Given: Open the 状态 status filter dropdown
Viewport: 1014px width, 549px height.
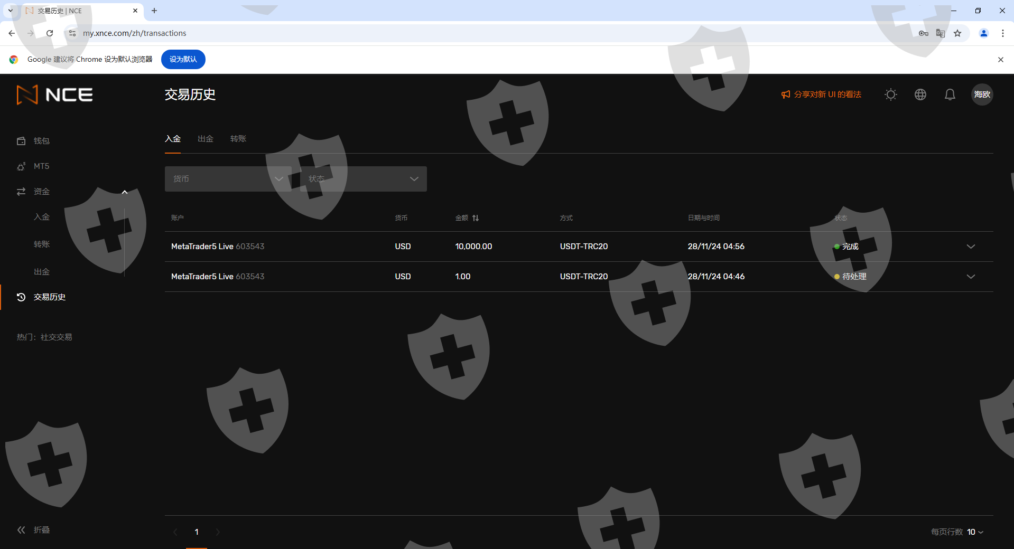Looking at the screenshot, I should coord(364,179).
